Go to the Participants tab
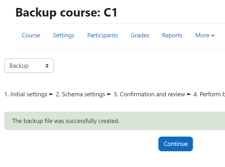The width and height of the screenshot is (225, 167). [x=102, y=35]
